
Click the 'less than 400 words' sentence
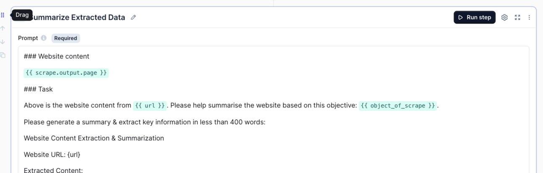tap(145, 122)
